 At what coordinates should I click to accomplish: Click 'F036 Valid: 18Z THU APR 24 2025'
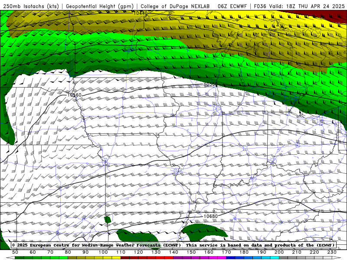tap(299, 6)
